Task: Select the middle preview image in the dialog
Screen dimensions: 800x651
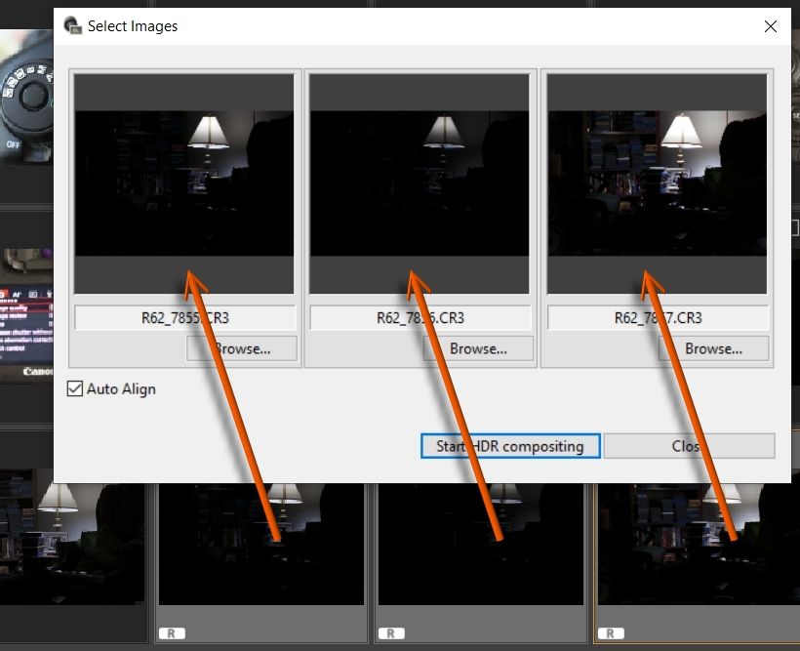Action: pos(420,183)
